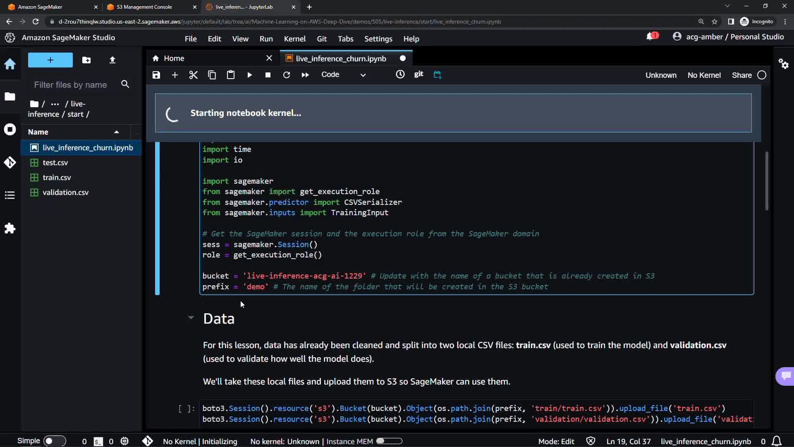The width and height of the screenshot is (794, 447).
Task: Open the Code cell type dropdown
Action: (343, 75)
